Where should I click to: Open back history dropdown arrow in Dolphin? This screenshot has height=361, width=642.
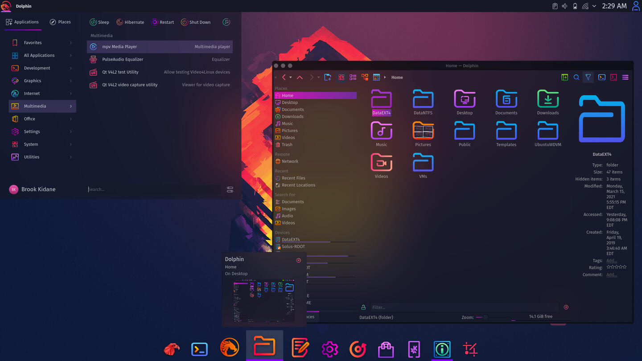coord(291,78)
